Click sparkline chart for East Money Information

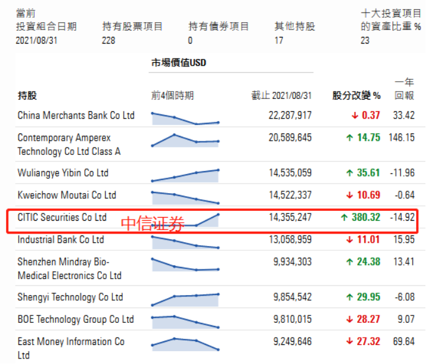pos(185,344)
